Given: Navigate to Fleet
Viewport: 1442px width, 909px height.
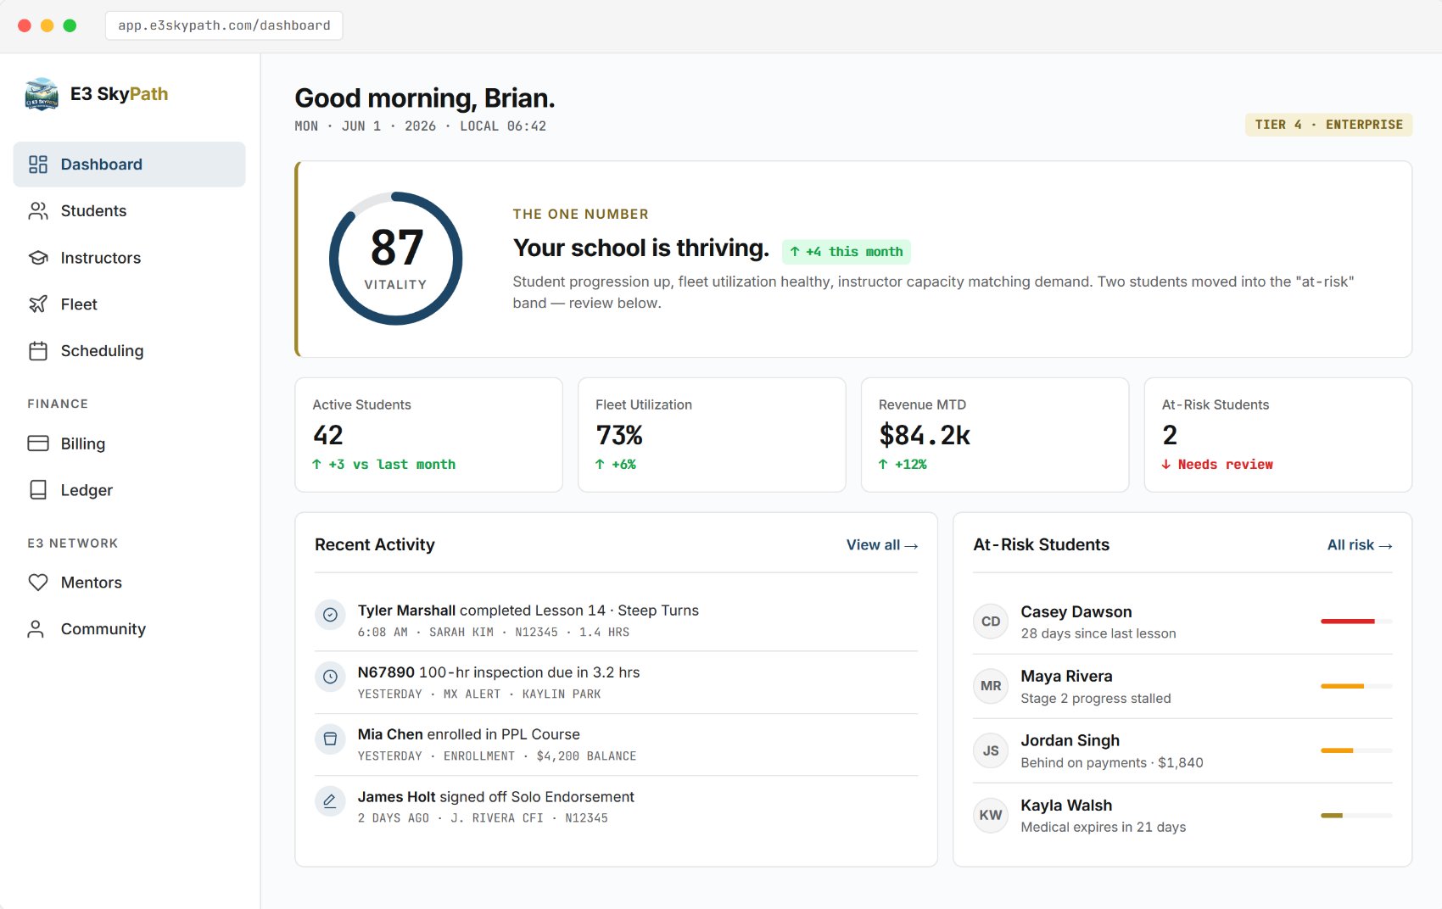Looking at the screenshot, I should [129, 304].
